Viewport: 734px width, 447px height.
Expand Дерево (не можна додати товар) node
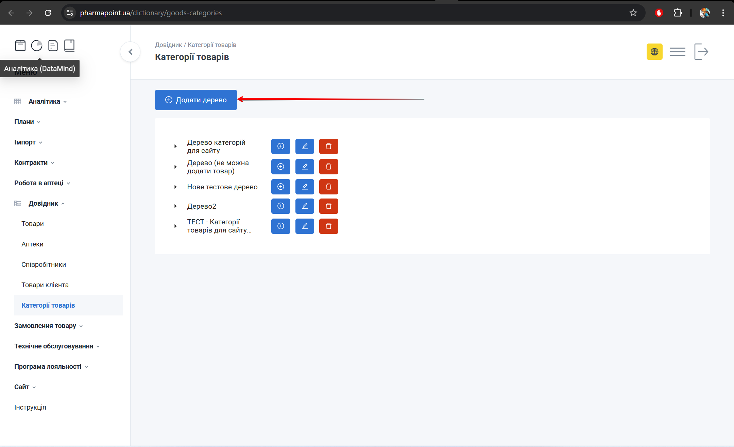(x=175, y=167)
